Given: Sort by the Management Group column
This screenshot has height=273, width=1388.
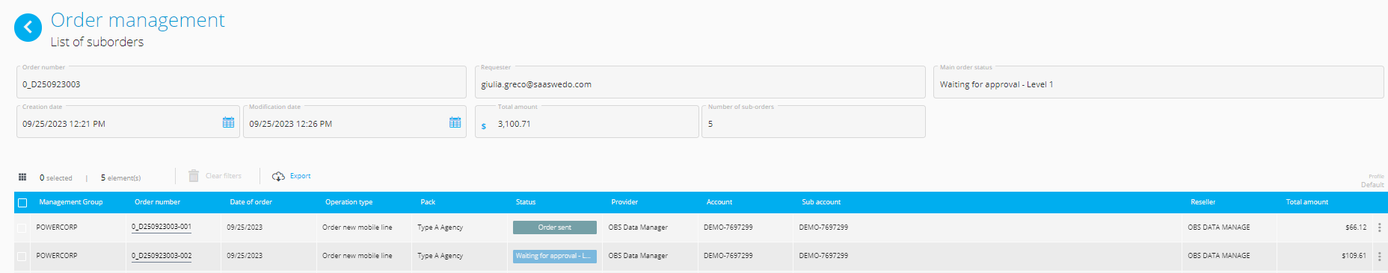Looking at the screenshot, I should [71, 202].
